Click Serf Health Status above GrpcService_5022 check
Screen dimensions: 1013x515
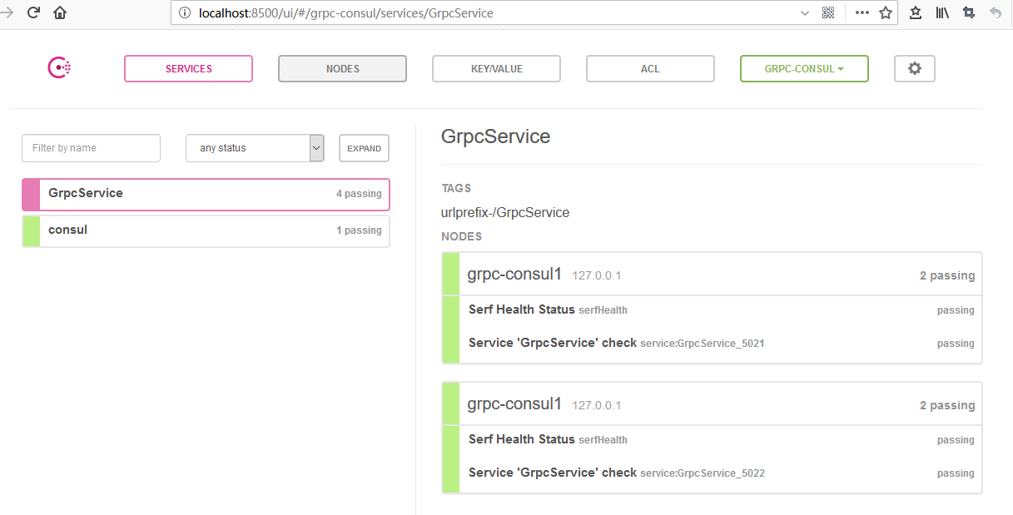click(522, 439)
